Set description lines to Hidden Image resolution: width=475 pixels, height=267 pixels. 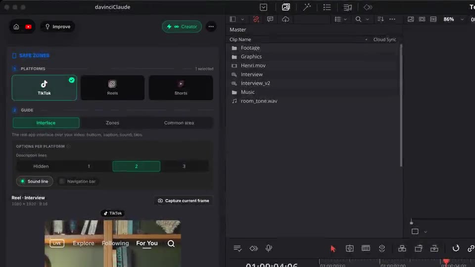[41, 166]
